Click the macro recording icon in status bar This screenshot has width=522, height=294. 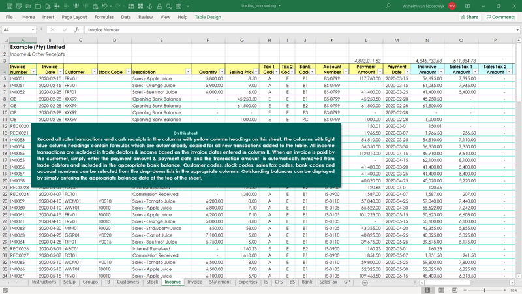[x=5, y=290]
